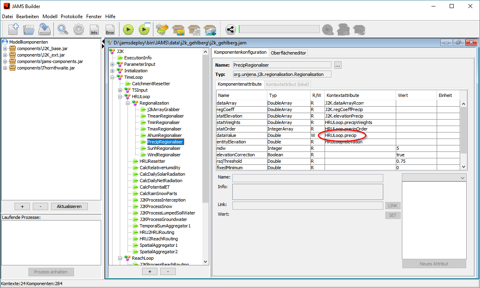This screenshot has height=288, width=480.
Task: Click the minus button beside Aktualisieren
Action: pos(40,206)
